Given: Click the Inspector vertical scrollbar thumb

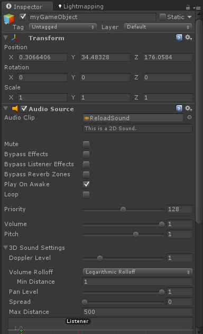Looking at the screenshot, I should 199,121.
